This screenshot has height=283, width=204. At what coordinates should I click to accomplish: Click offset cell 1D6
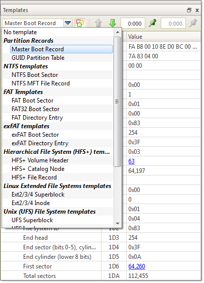[114, 266]
